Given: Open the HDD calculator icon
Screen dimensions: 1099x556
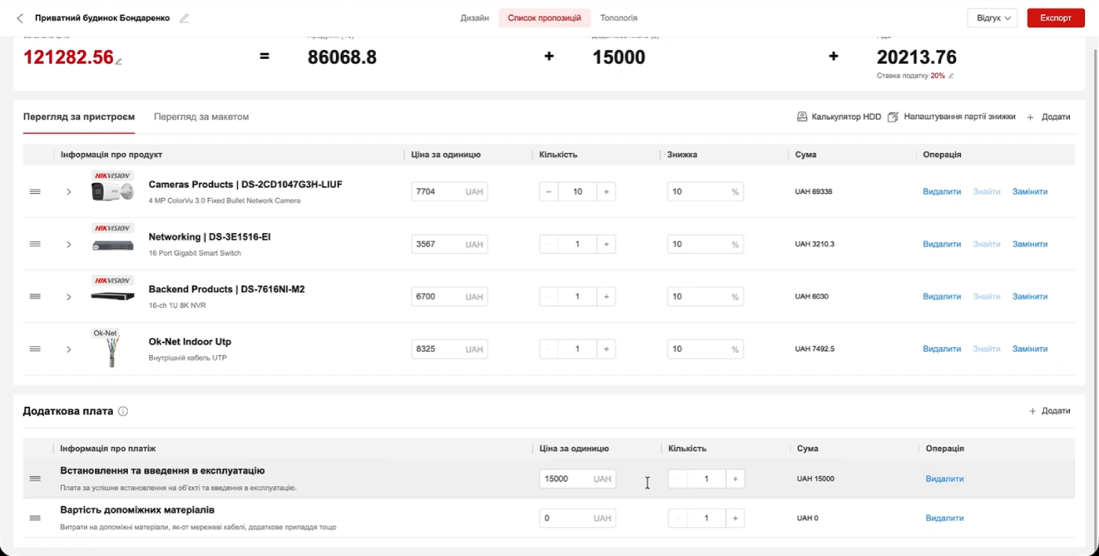Looking at the screenshot, I should click(802, 117).
